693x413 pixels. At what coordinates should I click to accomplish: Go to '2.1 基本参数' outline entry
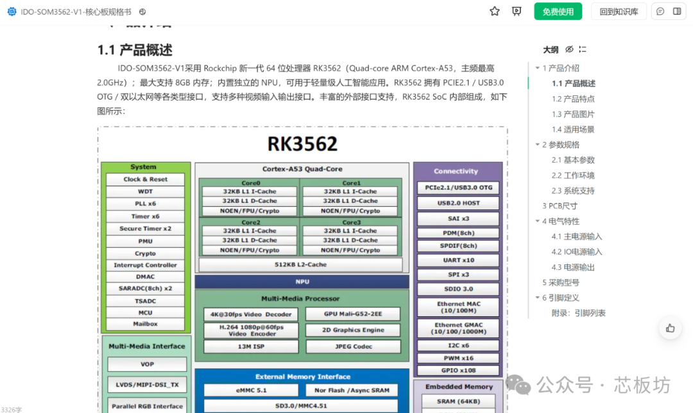pyautogui.click(x=573, y=160)
